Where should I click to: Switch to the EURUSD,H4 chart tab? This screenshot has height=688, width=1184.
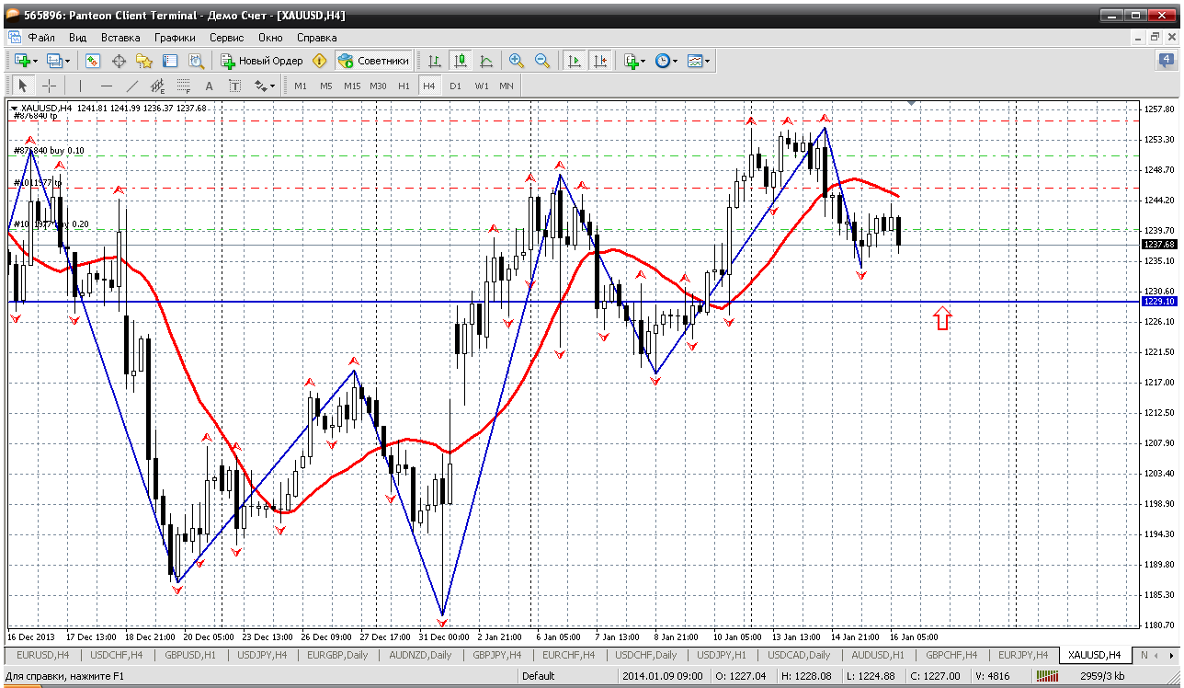[43, 655]
